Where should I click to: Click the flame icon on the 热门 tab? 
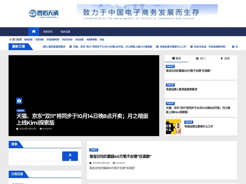197,59
